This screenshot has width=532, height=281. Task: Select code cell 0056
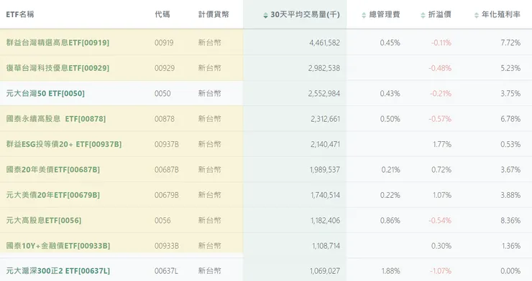point(162,220)
